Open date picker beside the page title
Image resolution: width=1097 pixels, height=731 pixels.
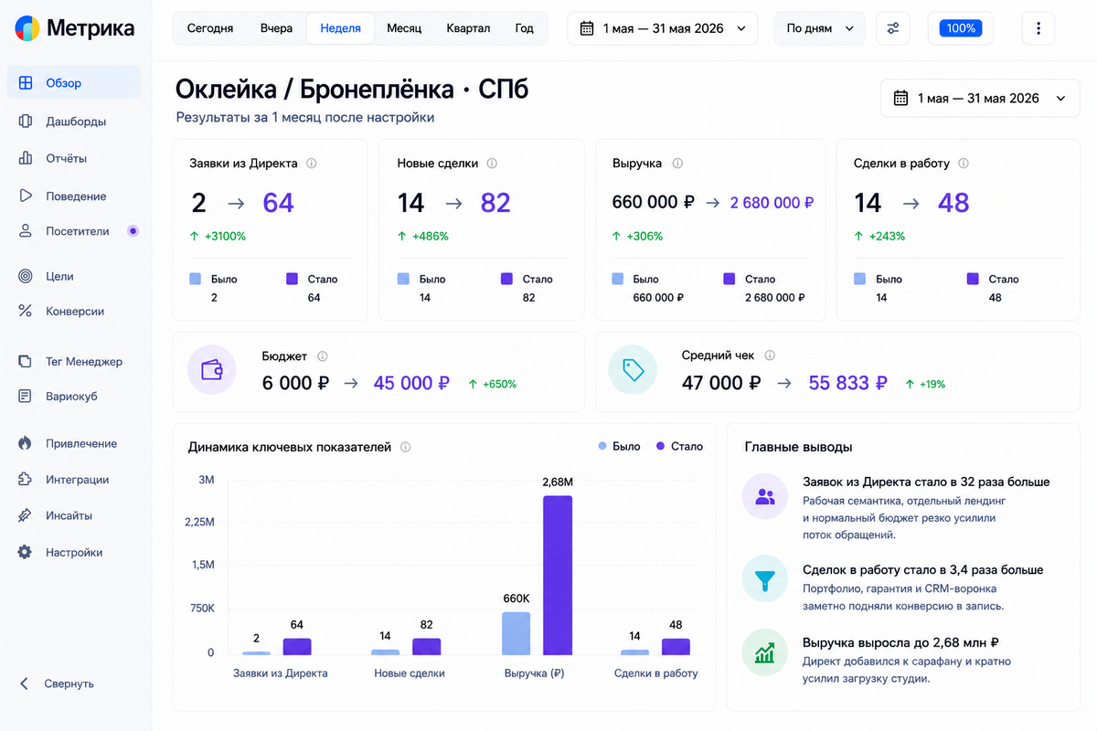[x=980, y=98]
